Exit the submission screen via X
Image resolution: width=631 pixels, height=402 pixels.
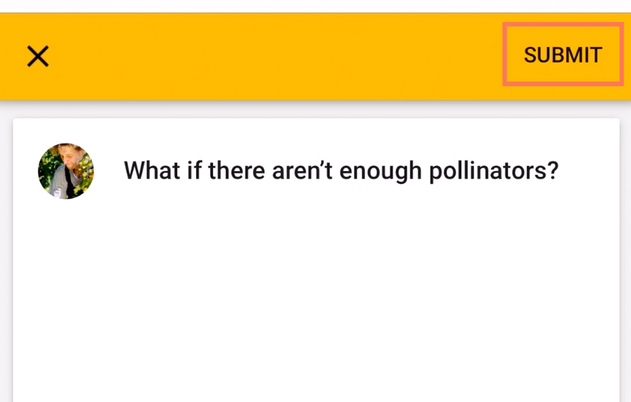(x=38, y=56)
